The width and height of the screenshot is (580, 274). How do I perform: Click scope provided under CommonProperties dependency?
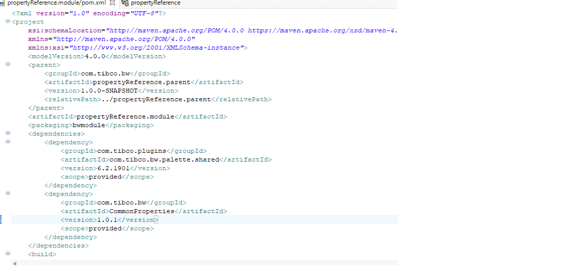point(105,229)
